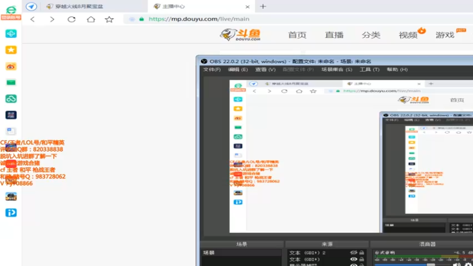This screenshot has width=473, height=266.
Task: Click the blue paper-plane icon beside the tabs
Action: point(31,7)
